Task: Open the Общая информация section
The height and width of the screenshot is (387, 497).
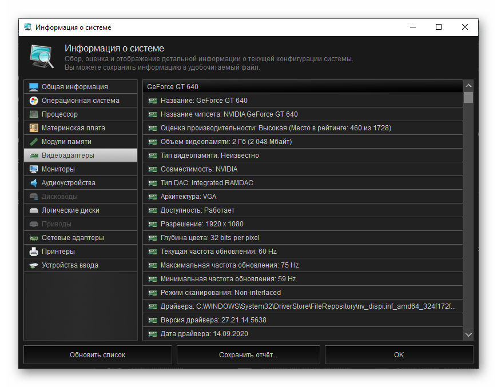Action: pos(81,87)
